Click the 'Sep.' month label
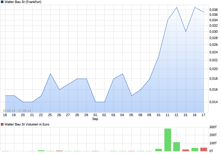 (x=96, y=119)
